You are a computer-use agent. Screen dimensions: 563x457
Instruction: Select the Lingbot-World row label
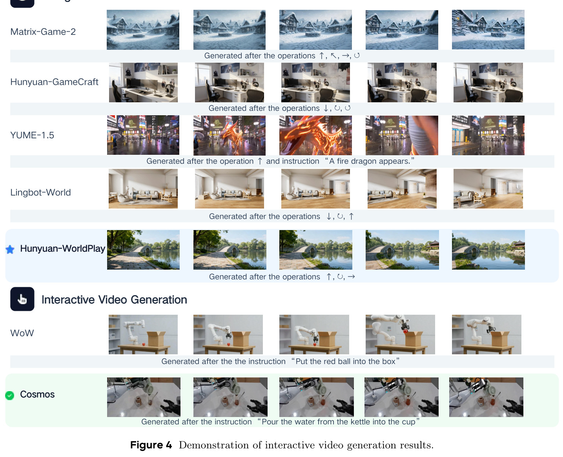[x=40, y=192]
